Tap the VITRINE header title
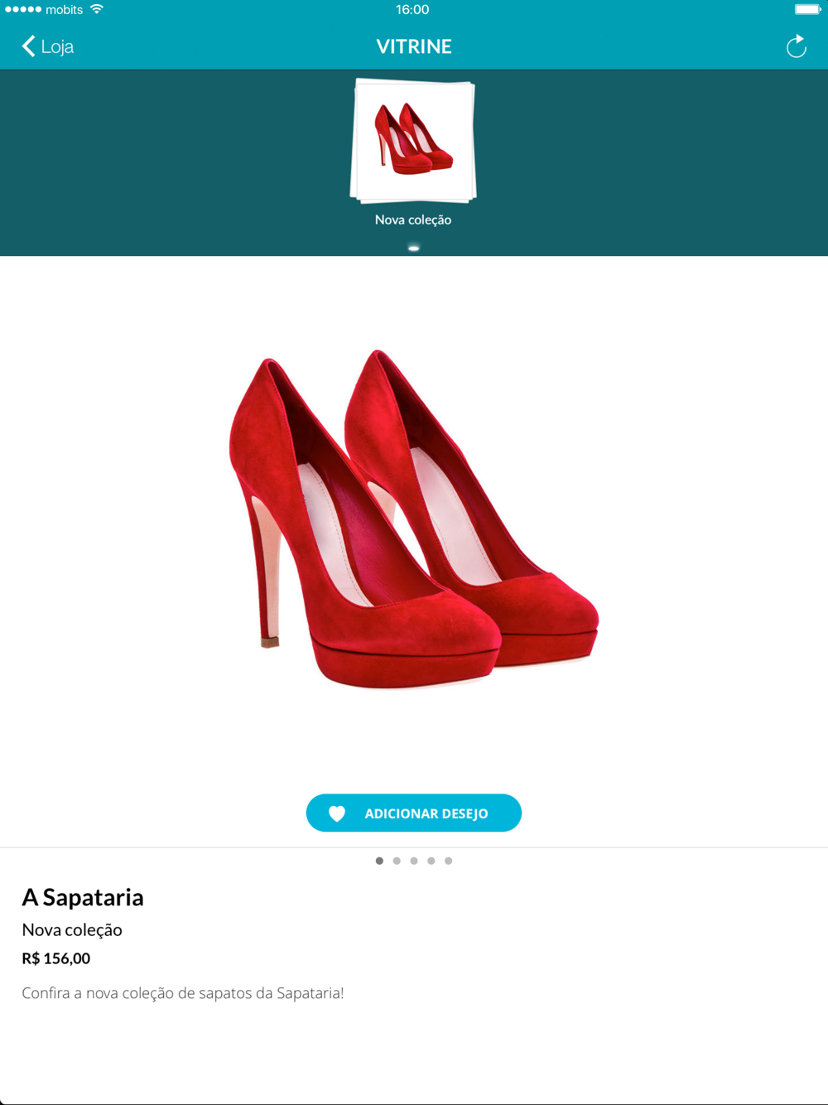Viewport: 828px width, 1105px height. [414, 46]
